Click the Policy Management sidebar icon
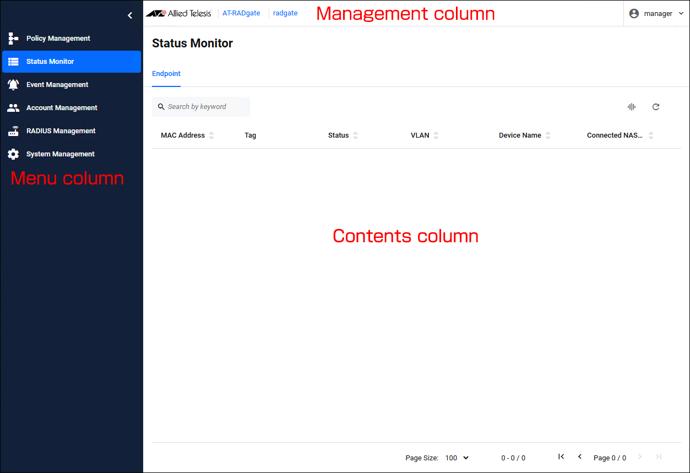The width and height of the screenshot is (690, 473). [13, 39]
